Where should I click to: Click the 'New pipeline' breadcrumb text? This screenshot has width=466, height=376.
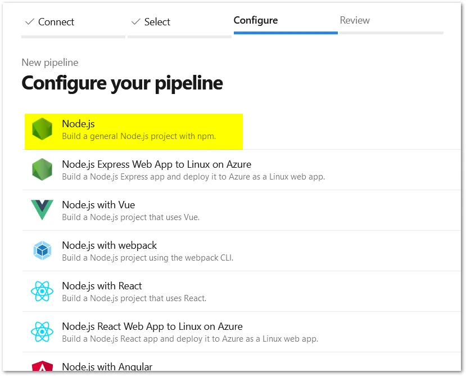[50, 62]
